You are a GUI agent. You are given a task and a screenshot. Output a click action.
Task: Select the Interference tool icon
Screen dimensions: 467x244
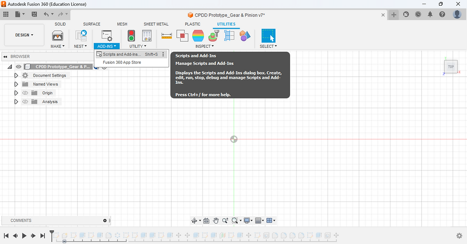coord(182,36)
